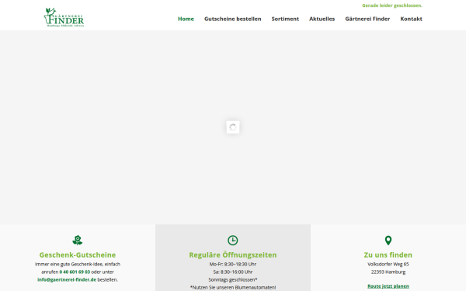466x291 pixels.
Task: Click the clock opening hours icon
Action: pos(233,241)
